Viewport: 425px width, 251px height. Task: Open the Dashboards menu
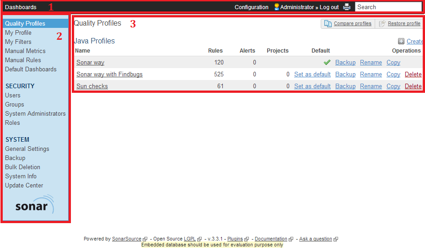21,7
